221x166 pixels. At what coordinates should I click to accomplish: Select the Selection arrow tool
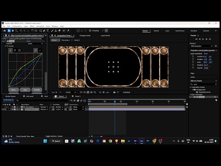pos(9,31)
